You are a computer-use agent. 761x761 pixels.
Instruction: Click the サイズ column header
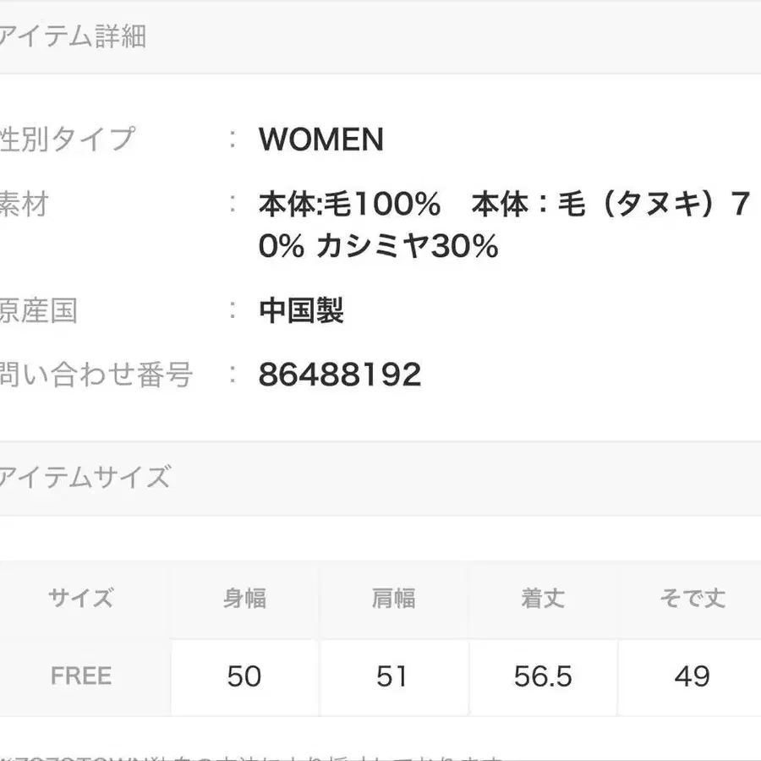81,599
